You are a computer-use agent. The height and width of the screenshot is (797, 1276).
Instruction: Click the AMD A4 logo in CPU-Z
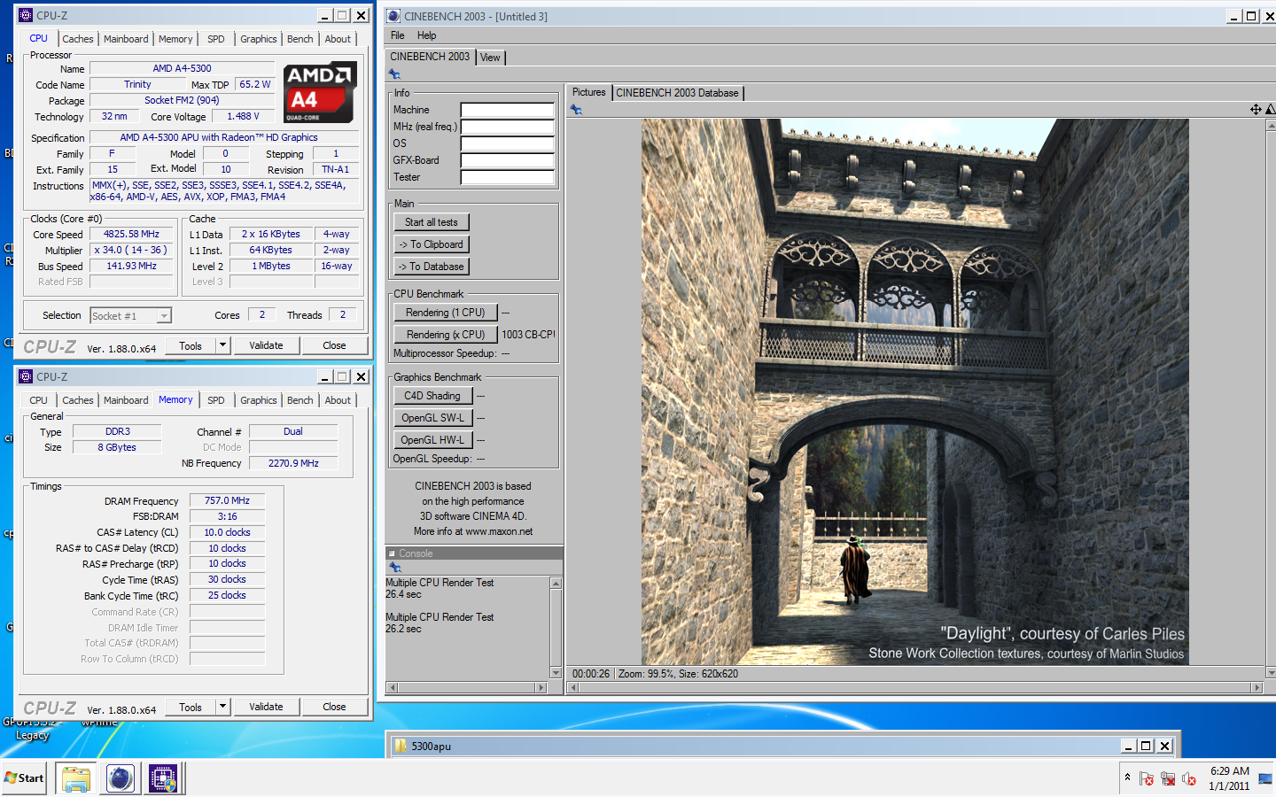click(x=320, y=93)
